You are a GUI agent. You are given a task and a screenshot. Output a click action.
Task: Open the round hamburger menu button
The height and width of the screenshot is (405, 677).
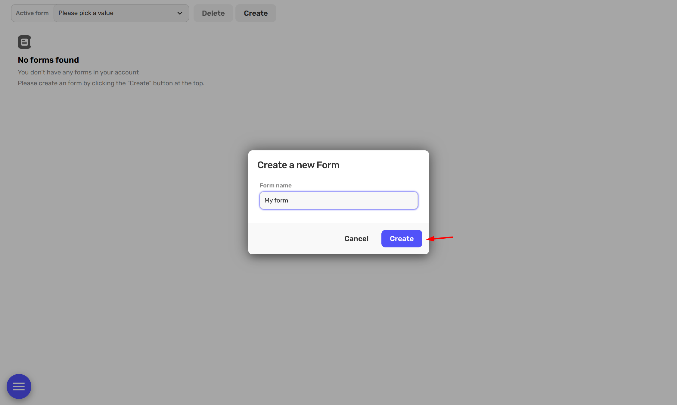click(x=19, y=386)
